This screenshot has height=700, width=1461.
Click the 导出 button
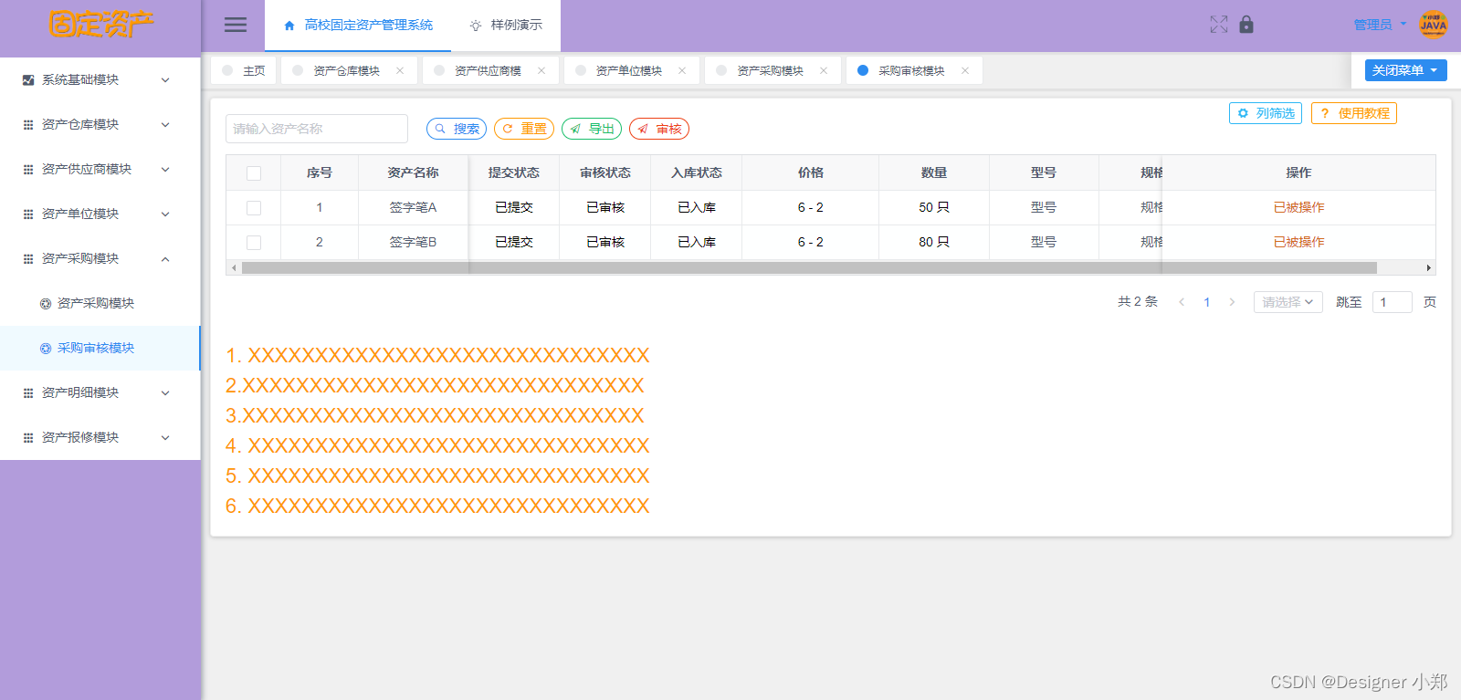click(x=592, y=129)
